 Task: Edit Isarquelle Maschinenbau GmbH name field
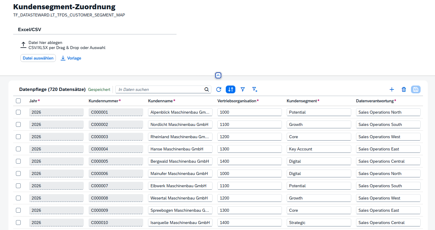tap(180, 223)
